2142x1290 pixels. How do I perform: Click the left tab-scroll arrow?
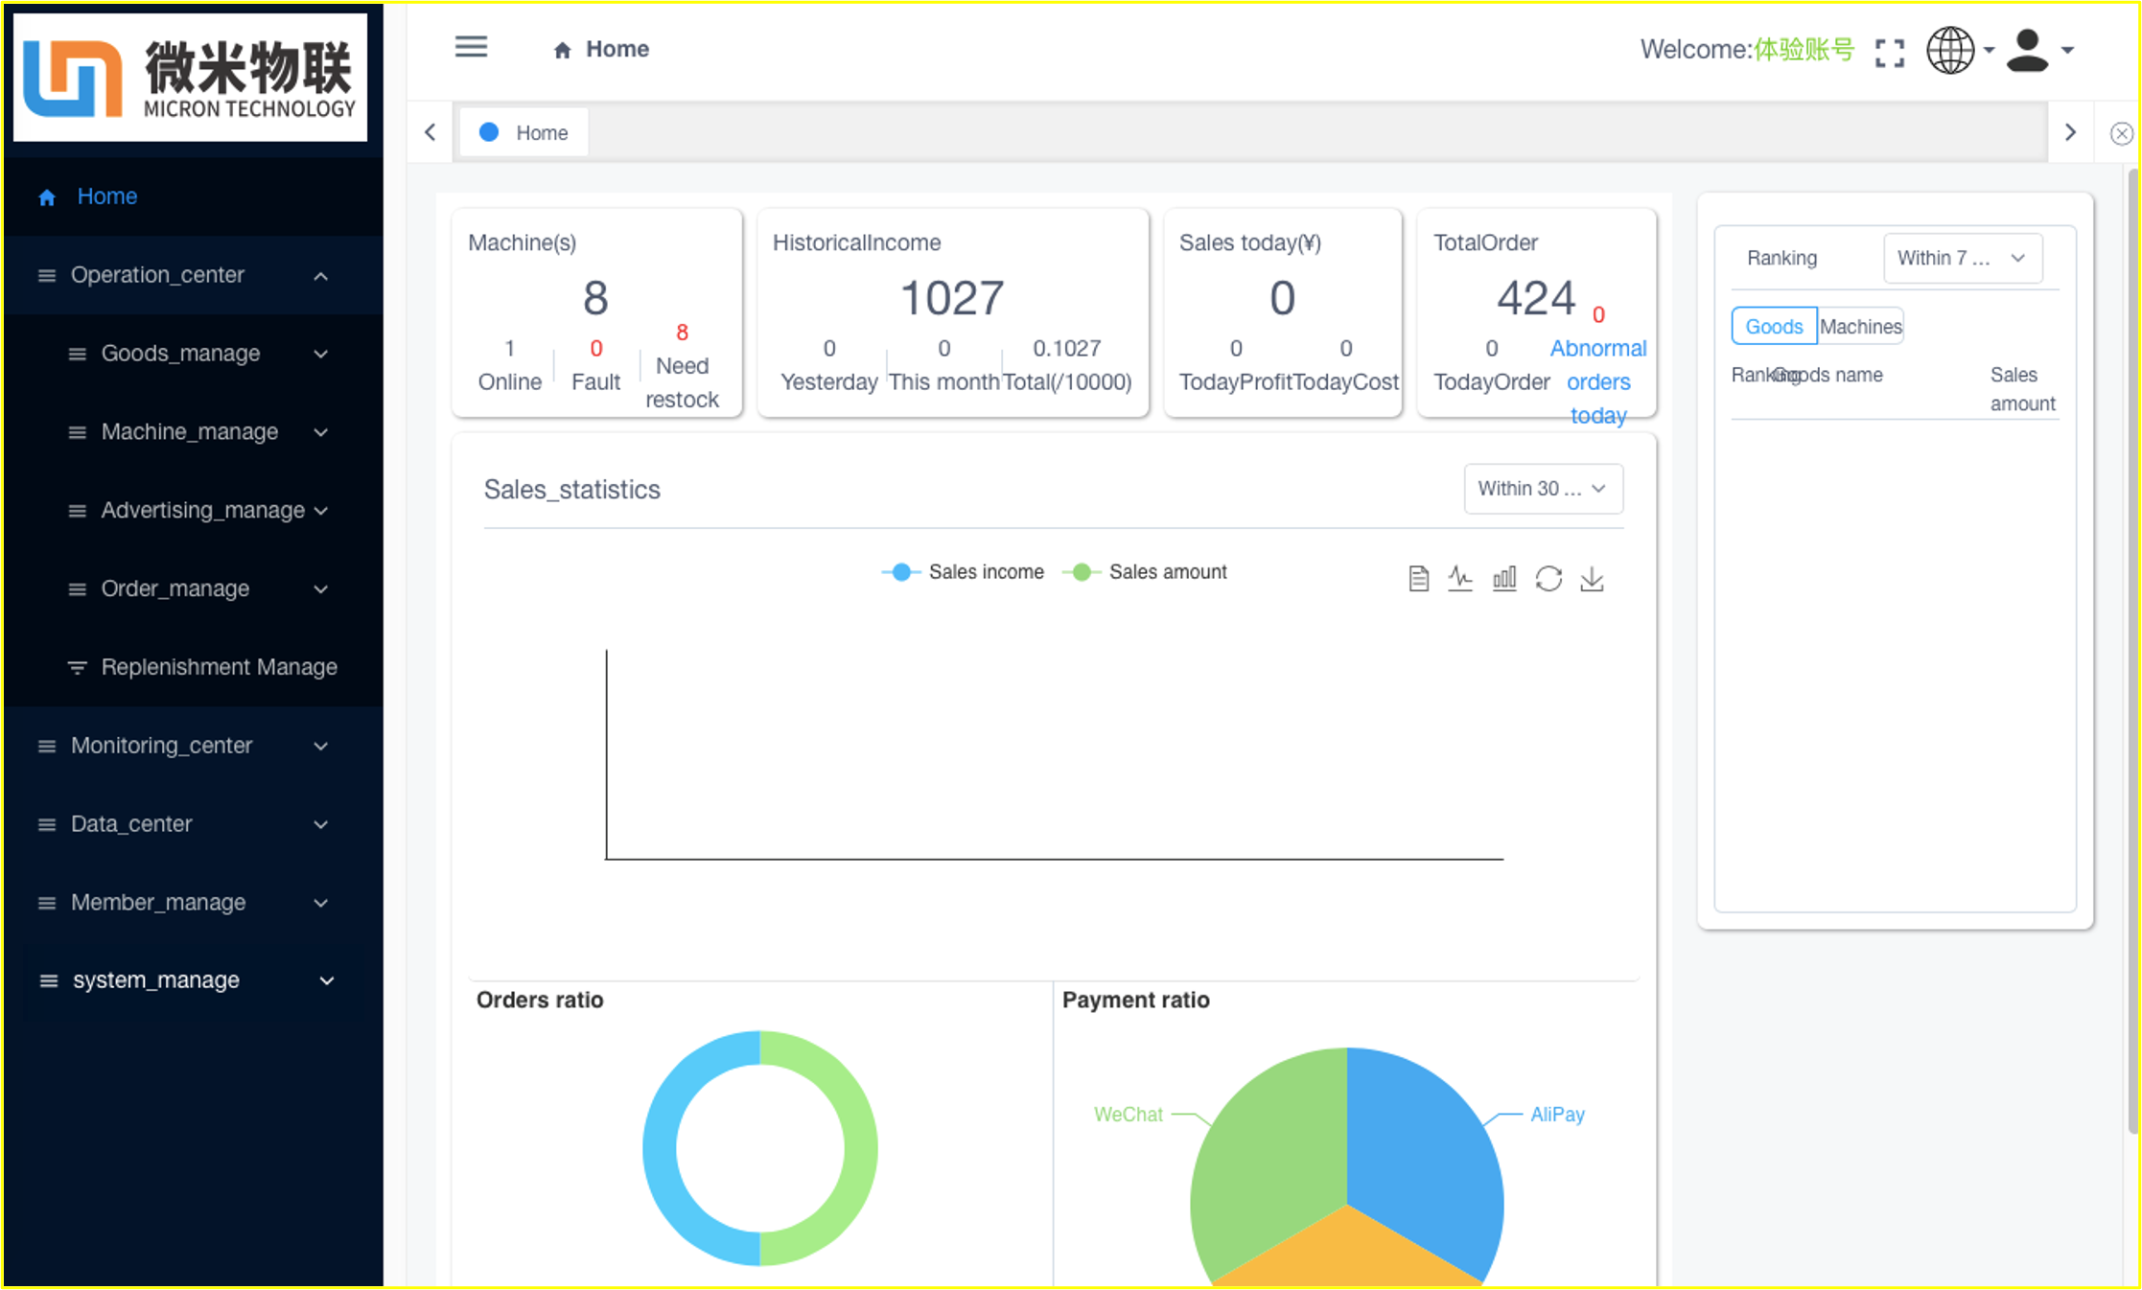click(x=431, y=132)
